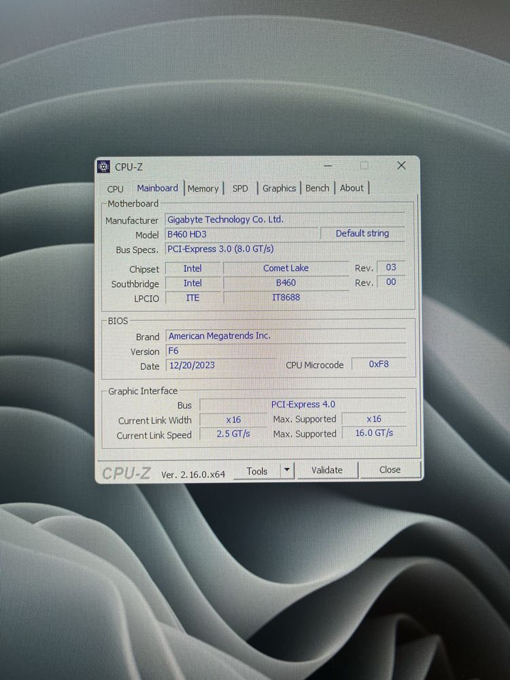Open the Memory tab
The height and width of the screenshot is (680, 510).
[203, 188]
